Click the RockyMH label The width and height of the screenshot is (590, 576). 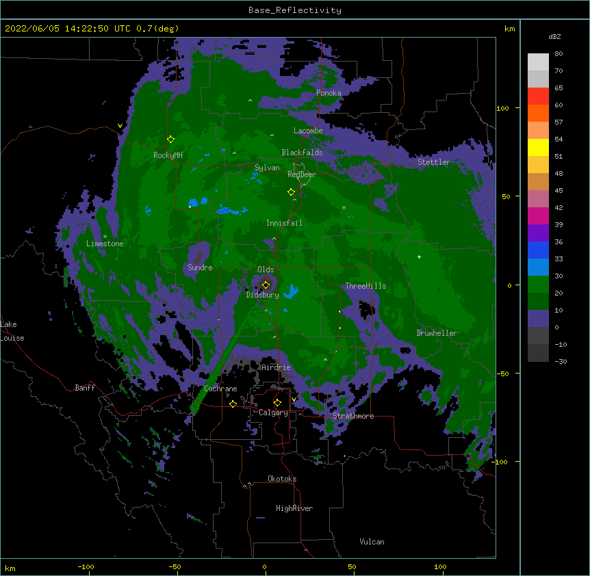(x=168, y=155)
